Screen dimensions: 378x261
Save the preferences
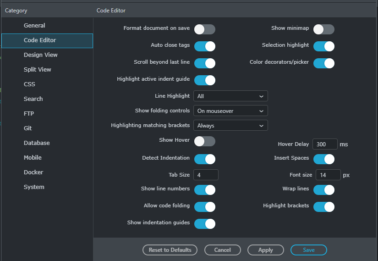(309, 250)
